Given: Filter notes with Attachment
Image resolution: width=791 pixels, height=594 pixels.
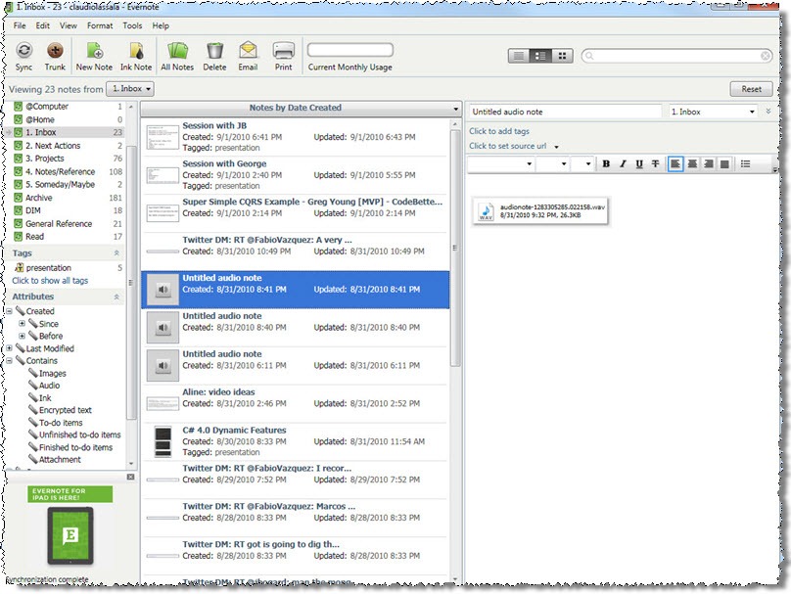Looking at the screenshot, I should [60, 459].
